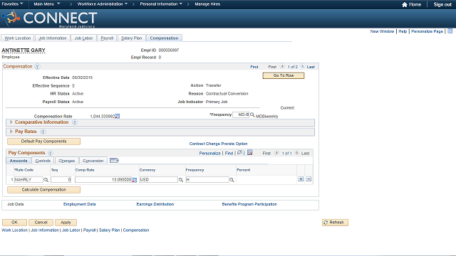Switch to Salary Plan tab

point(131,38)
